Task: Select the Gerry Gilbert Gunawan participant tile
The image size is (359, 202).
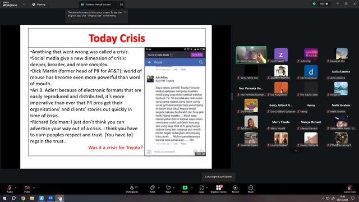Action: (x=281, y=105)
